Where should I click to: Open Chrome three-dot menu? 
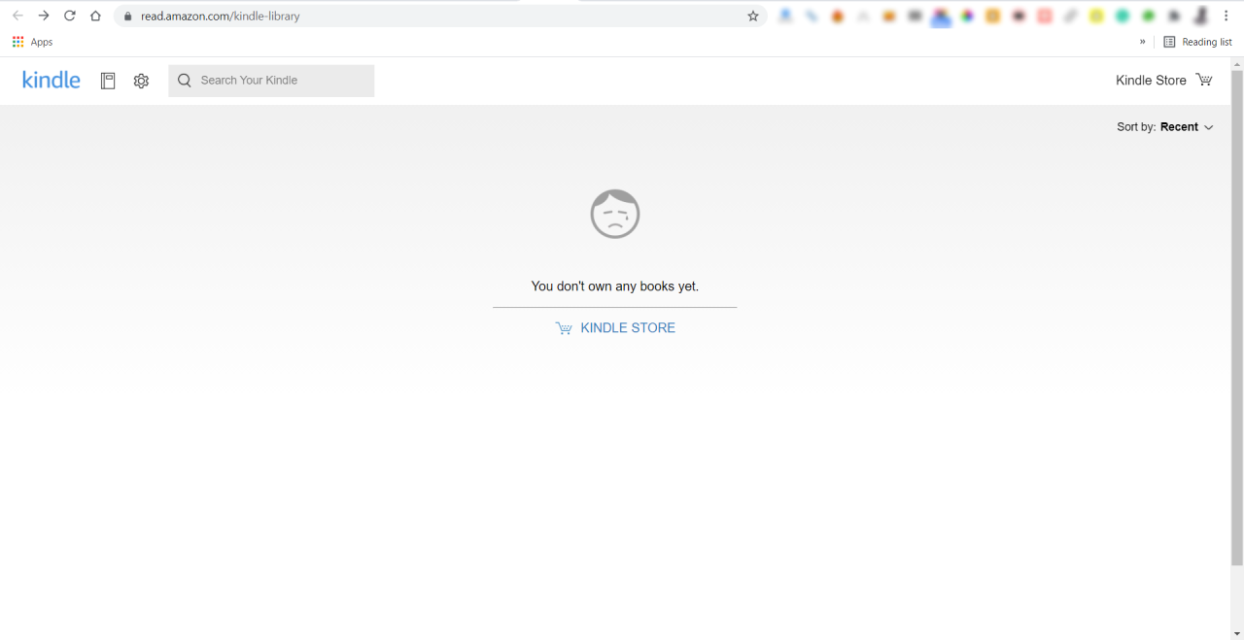click(x=1227, y=16)
